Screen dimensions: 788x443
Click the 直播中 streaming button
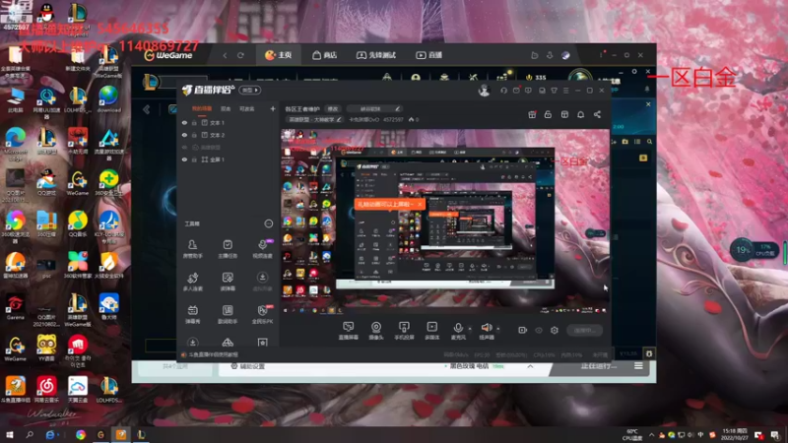(584, 330)
